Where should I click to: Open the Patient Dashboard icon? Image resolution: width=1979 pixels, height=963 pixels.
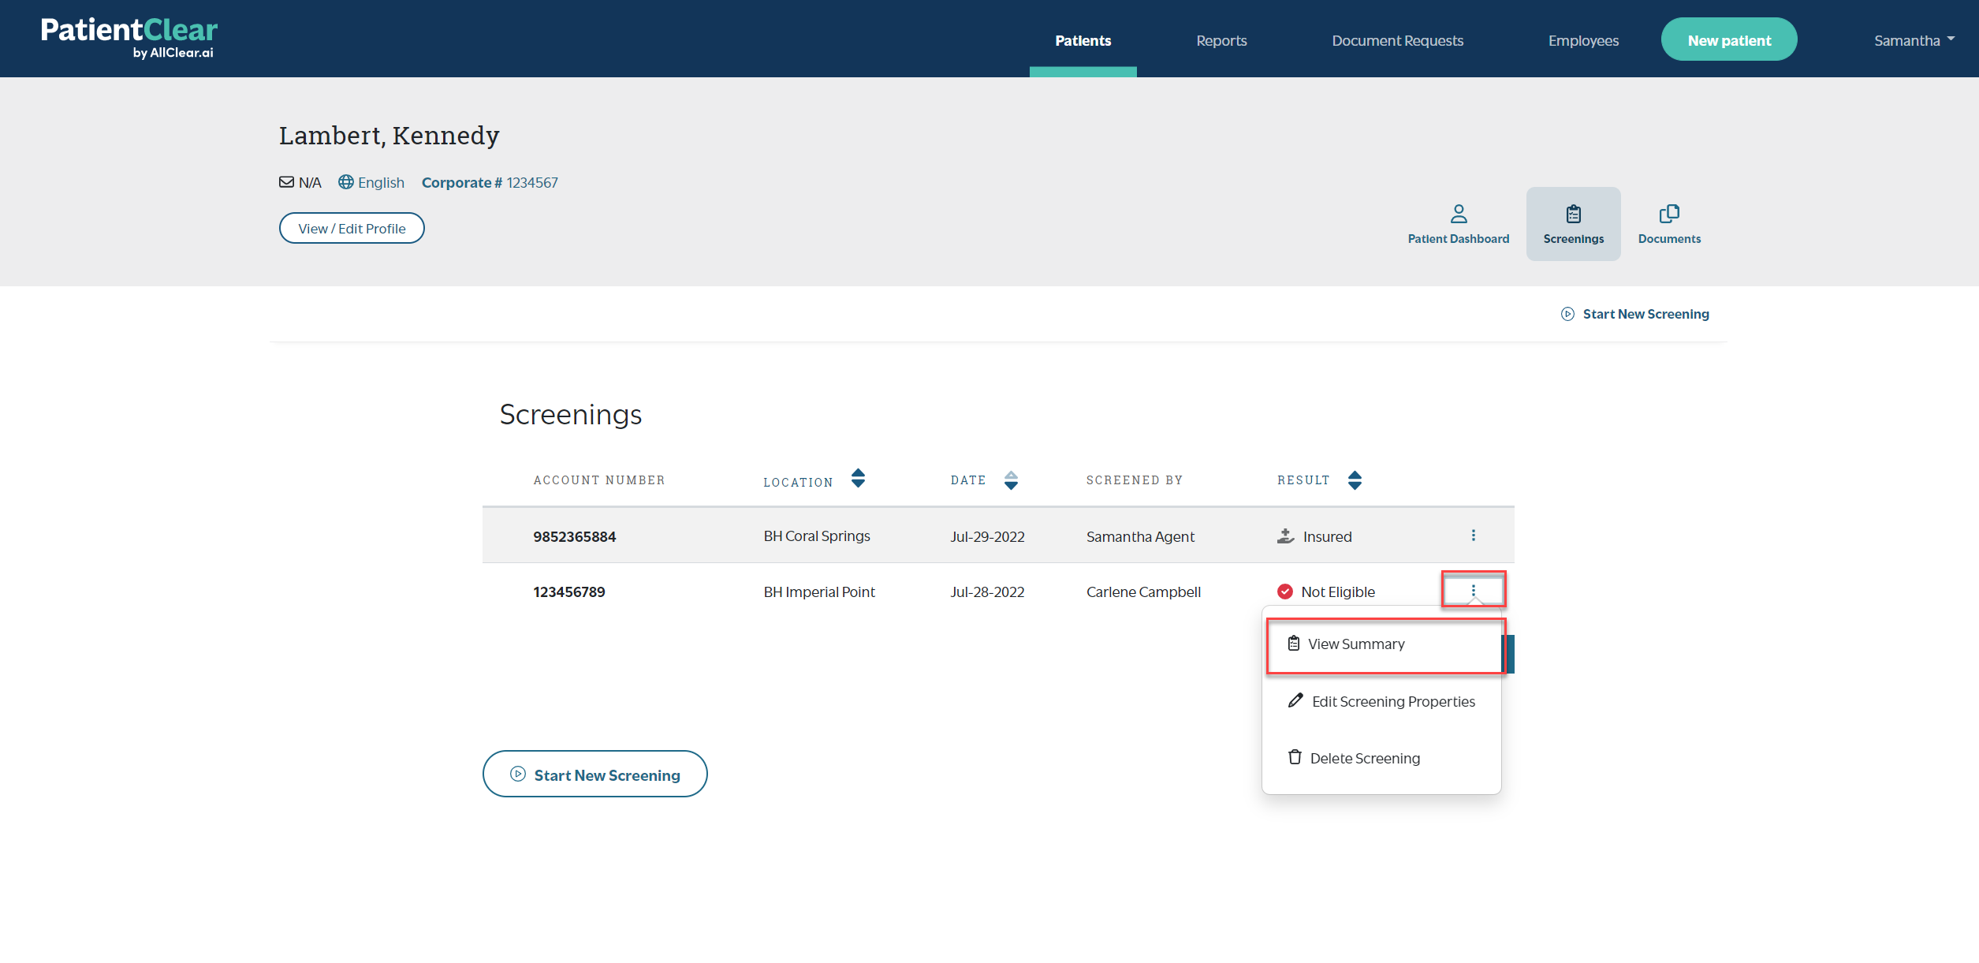tap(1458, 215)
